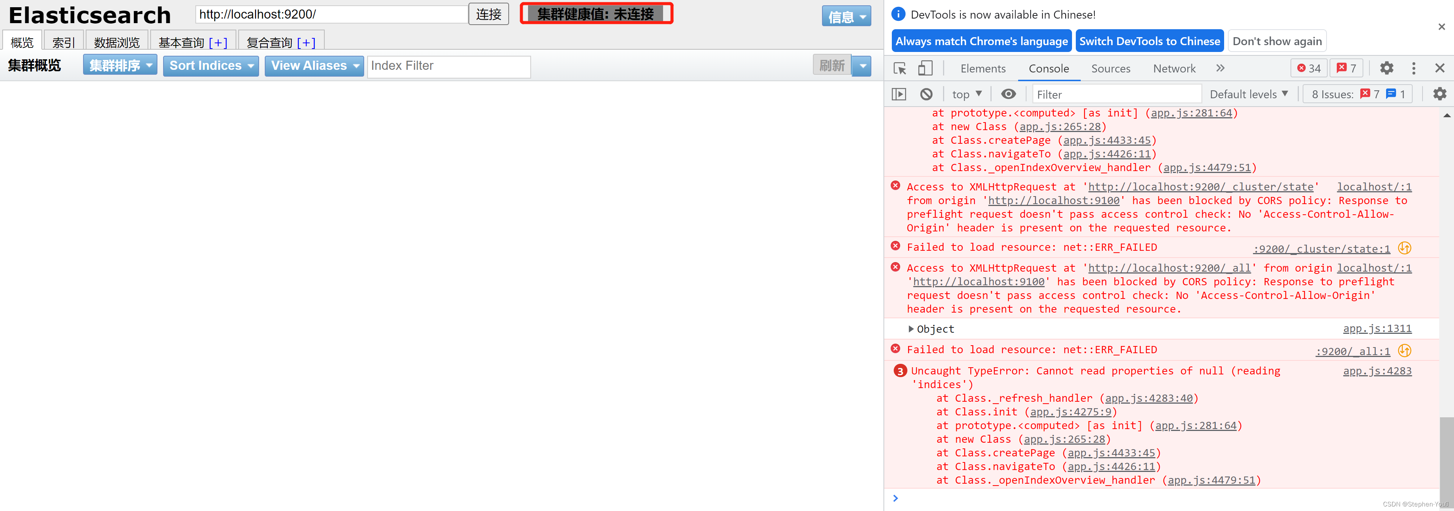Open DevTools three-dot customize menu
The height and width of the screenshot is (511, 1454).
(x=1413, y=68)
